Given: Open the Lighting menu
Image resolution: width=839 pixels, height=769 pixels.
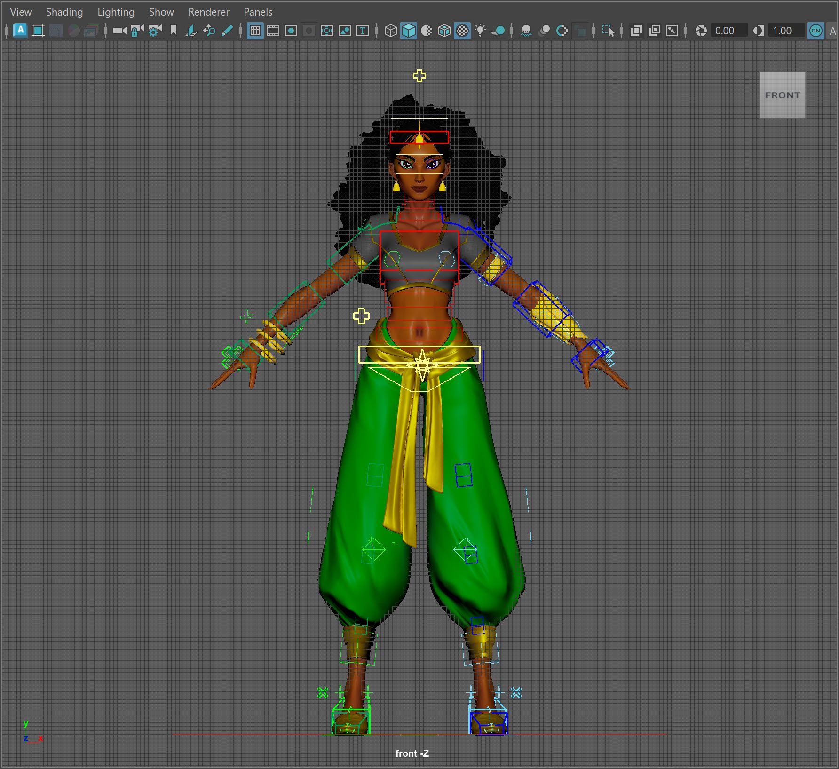Looking at the screenshot, I should (116, 12).
